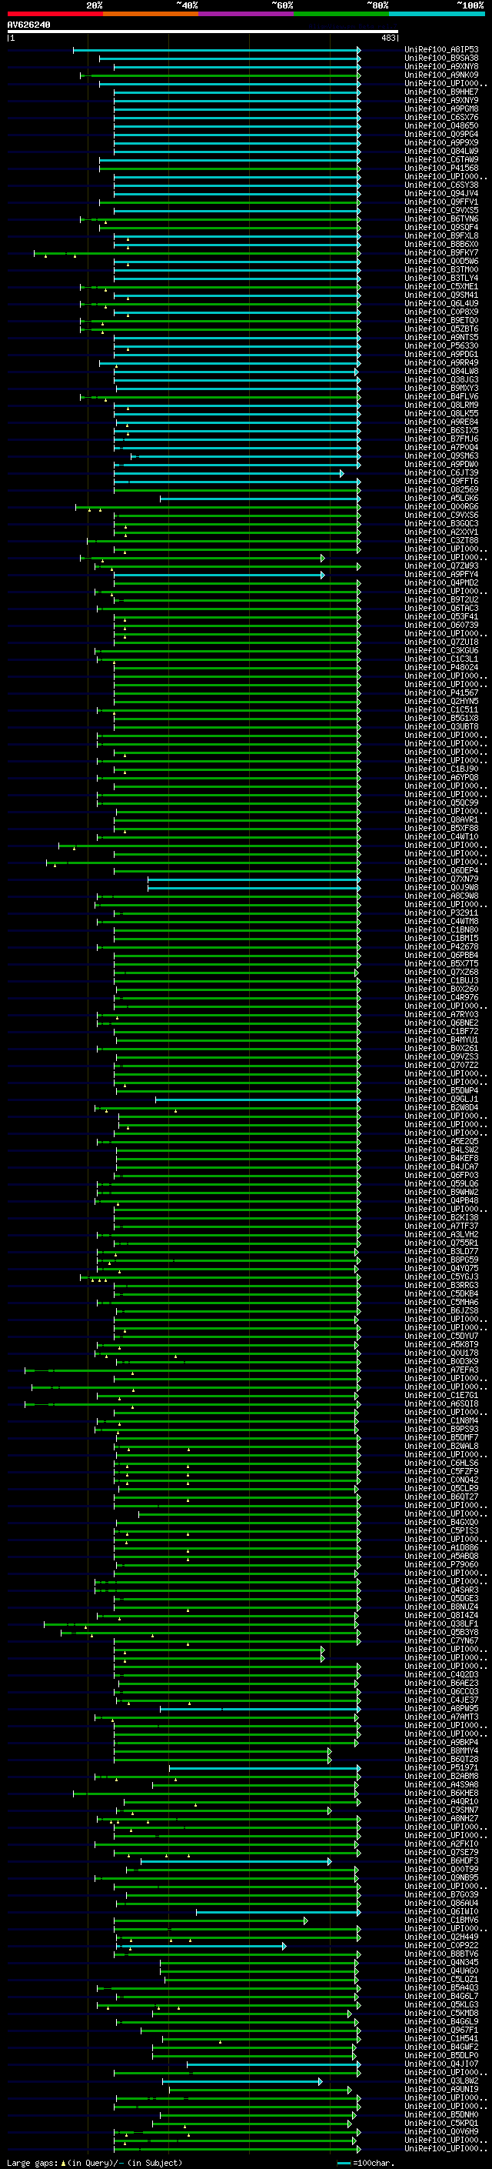
Task: Select hit UniRef100_Q6L4U9
Action: pos(441,303)
